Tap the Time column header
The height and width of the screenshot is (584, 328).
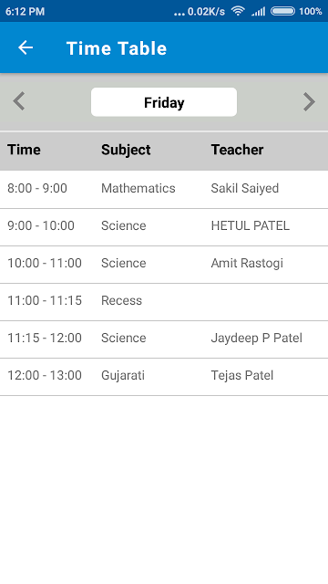(x=24, y=150)
